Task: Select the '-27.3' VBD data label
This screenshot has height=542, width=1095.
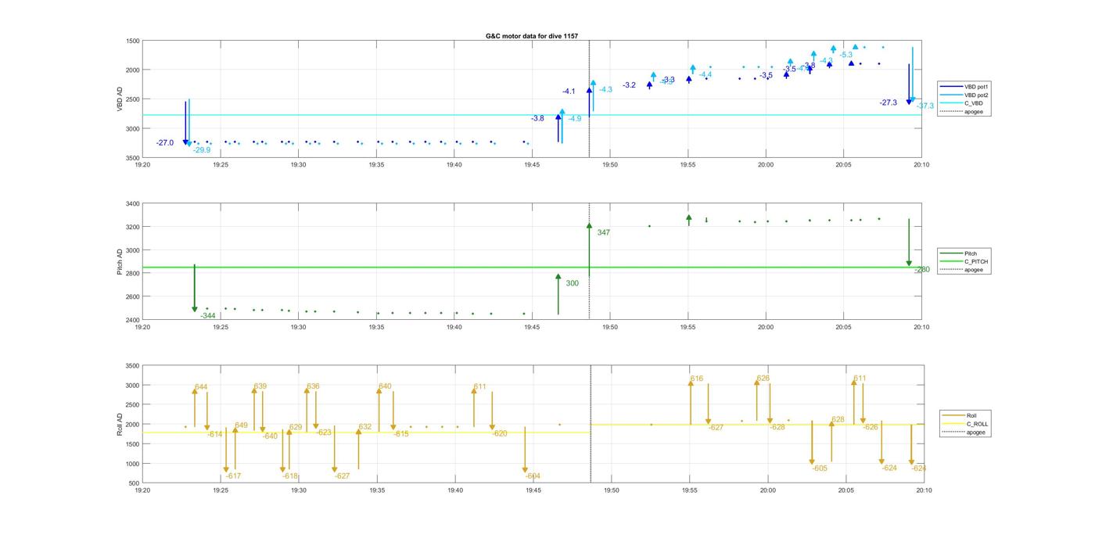Action: 889,102
